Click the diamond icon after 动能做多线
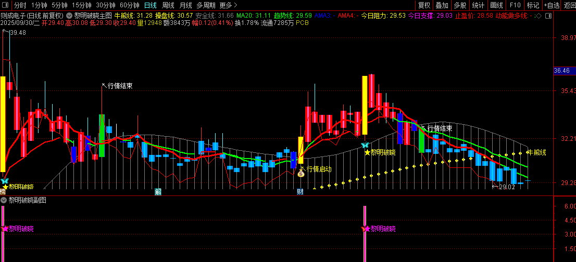576x262 pixels. click(x=539, y=16)
